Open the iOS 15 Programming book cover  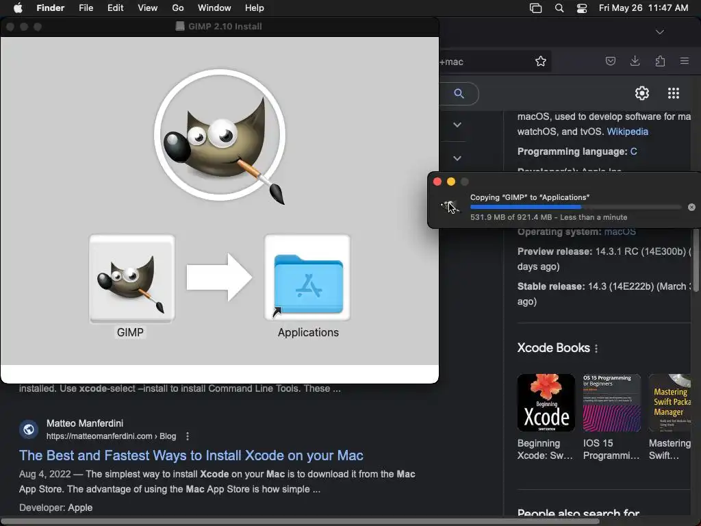point(611,403)
